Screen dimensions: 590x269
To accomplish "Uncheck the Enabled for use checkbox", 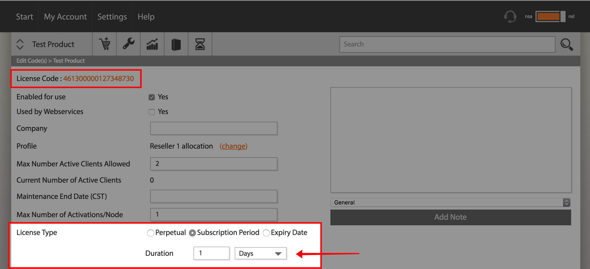I will point(152,97).
